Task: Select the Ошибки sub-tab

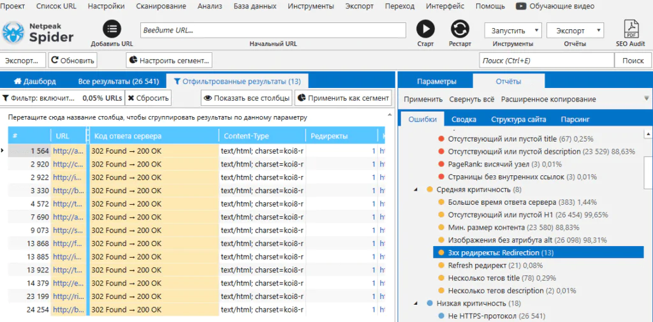Action: click(x=423, y=119)
